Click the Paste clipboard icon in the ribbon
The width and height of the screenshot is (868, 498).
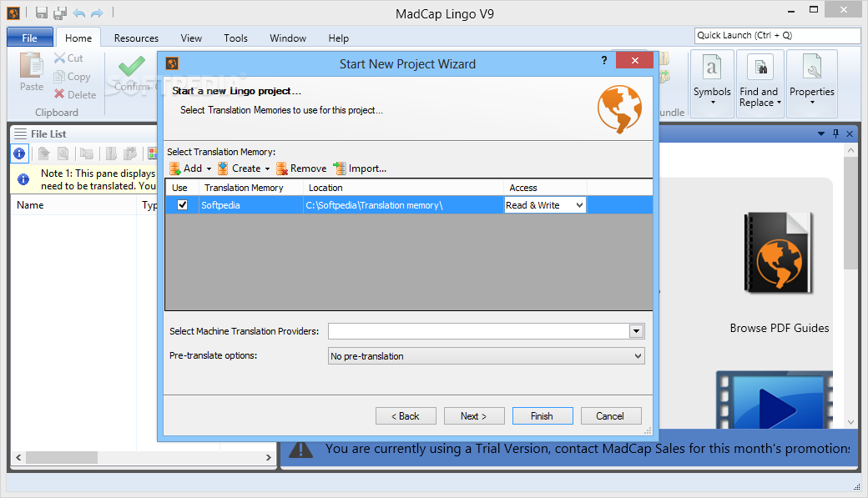(32, 65)
